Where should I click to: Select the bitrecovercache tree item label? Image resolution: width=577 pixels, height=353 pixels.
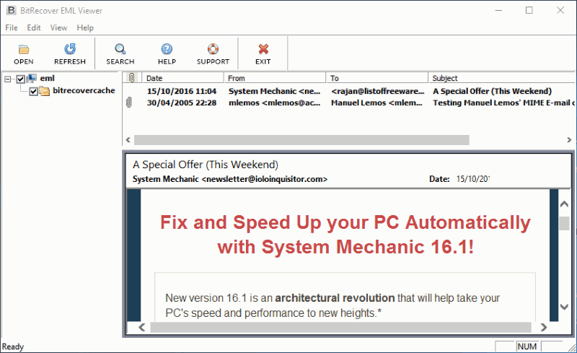click(84, 90)
